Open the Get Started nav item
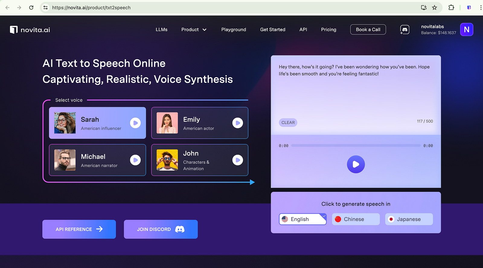Image resolution: width=483 pixels, height=268 pixels. pos(273,30)
